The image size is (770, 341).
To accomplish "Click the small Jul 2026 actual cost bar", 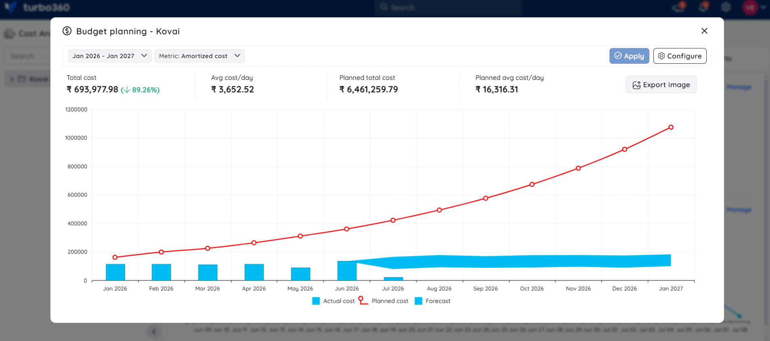I will 393,279.
